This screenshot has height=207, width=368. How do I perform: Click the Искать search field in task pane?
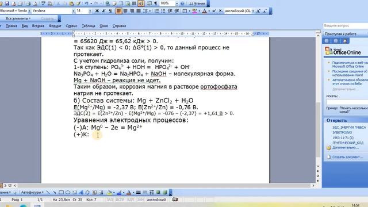pos(347,102)
